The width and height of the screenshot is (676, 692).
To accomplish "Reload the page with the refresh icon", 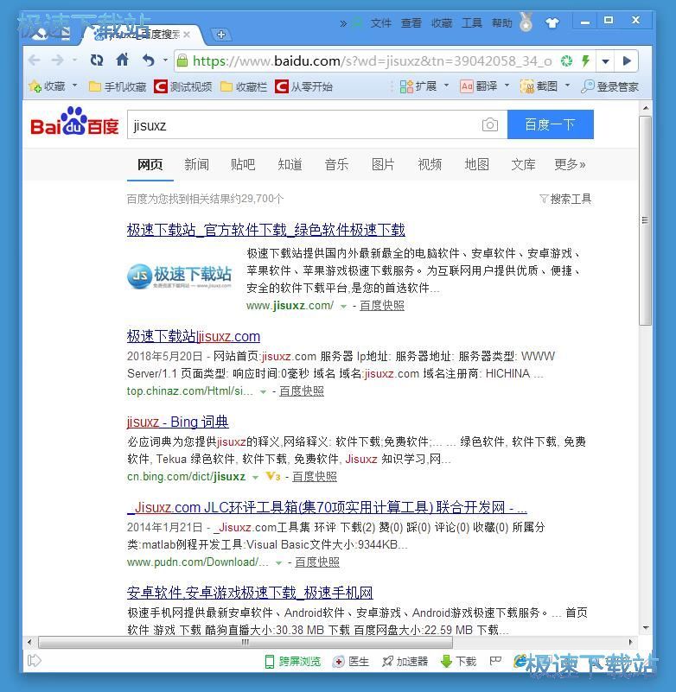I will click(x=97, y=60).
